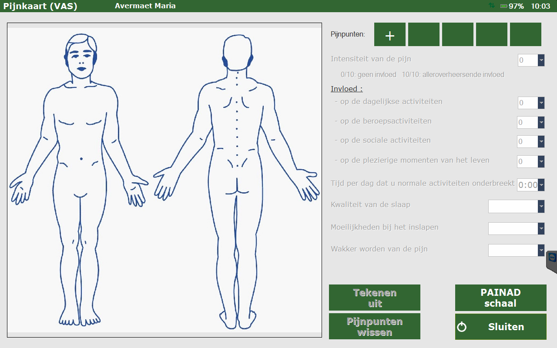Open the PAINAD schaal screen

500,298
